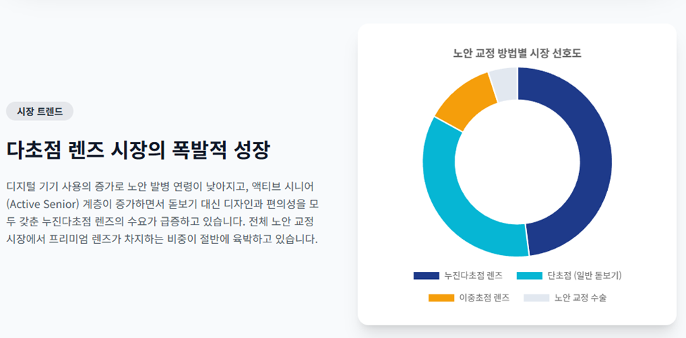Click the 시장 트렌드 badge
Viewport: 686px width, 338px height.
(x=40, y=111)
